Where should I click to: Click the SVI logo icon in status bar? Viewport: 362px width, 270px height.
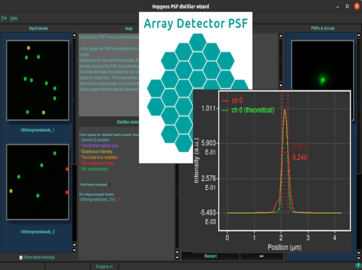pyautogui.click(x=358, y=266)
